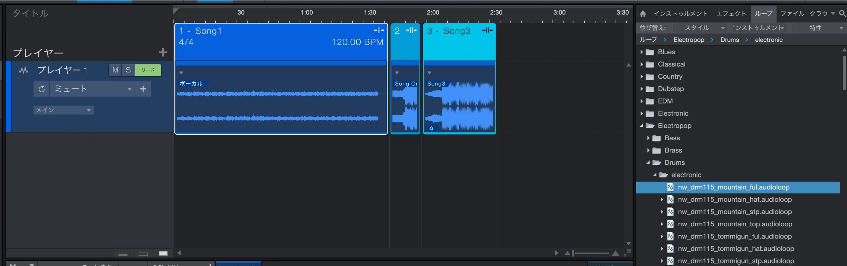This screenshot has height=266, width=847.
Task: Click the Electropop open folder icon
Action: (x=650, y=126)
